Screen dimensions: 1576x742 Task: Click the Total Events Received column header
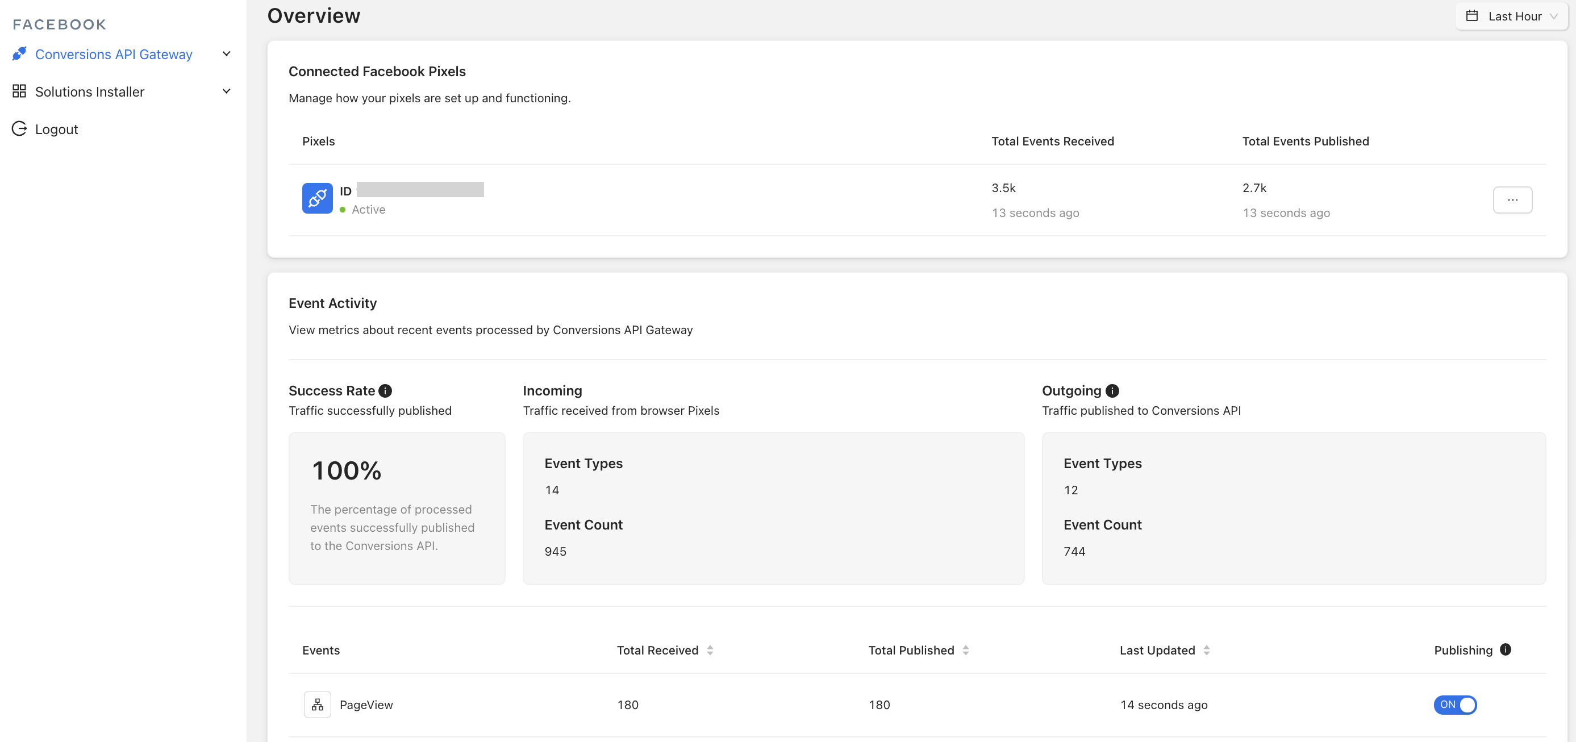[x=1052, y=141]
